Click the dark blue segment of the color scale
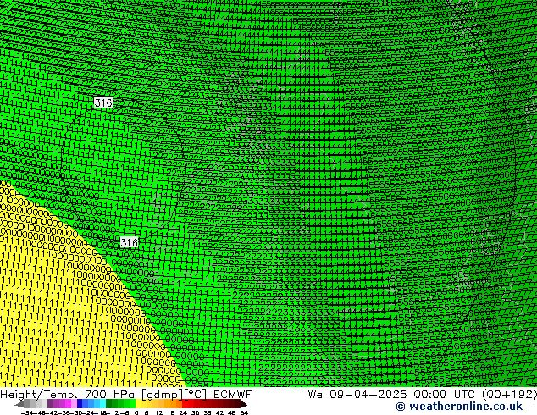The width and height of the screenshot is (537, 415). click(x=80, y=404)
